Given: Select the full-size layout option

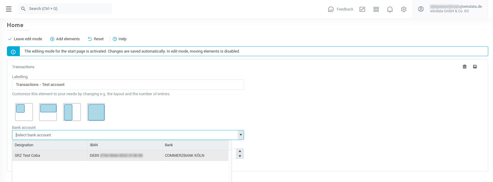Looking at the screenshot, I should [96, 112].
